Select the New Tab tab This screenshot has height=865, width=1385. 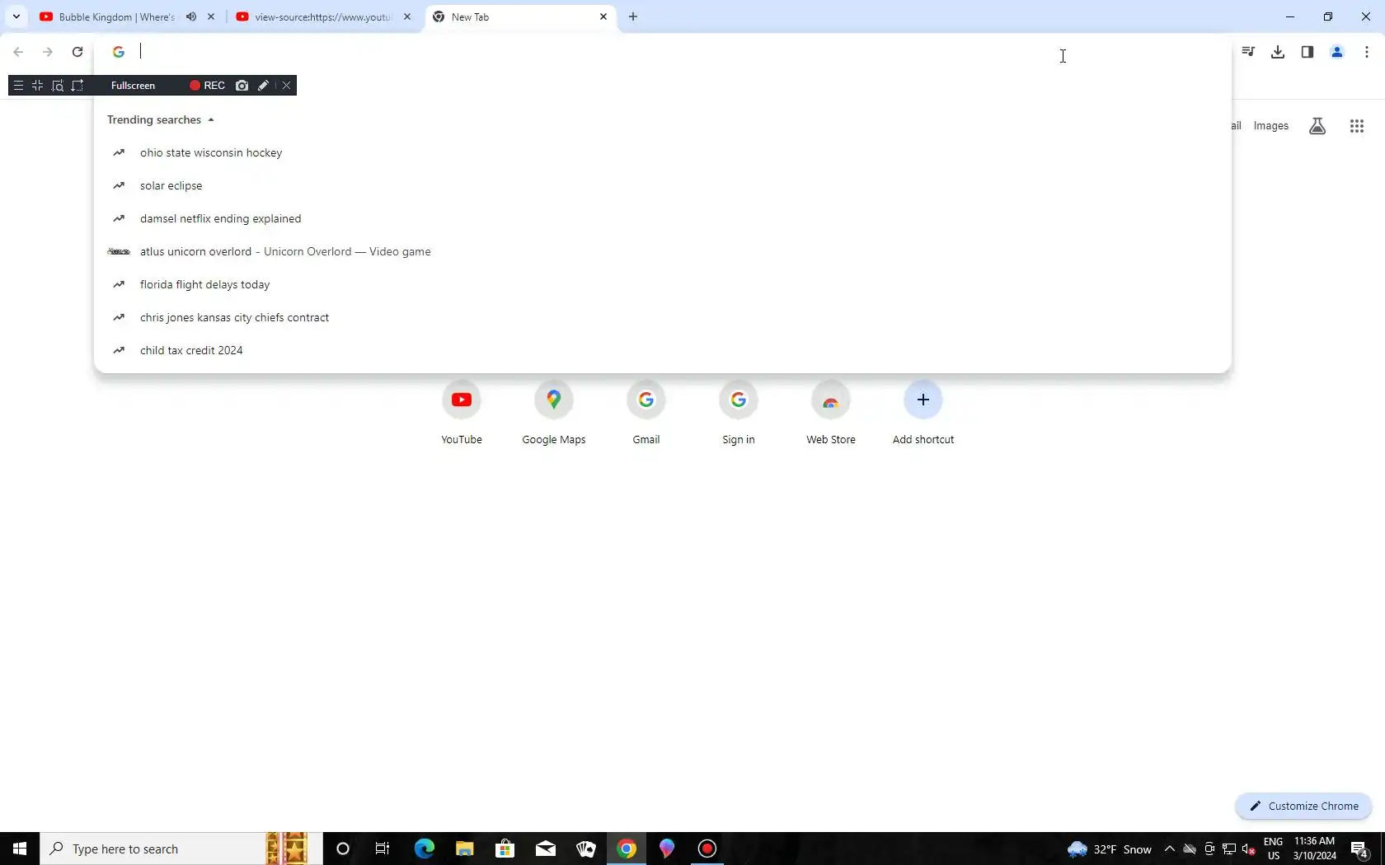(x=511, y=16)
